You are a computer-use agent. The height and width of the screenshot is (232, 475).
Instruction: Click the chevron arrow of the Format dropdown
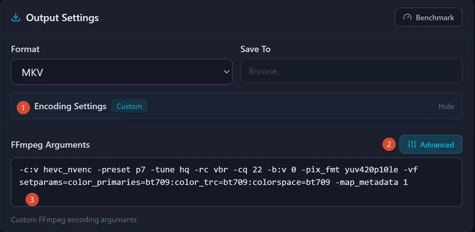coord(226,72)
